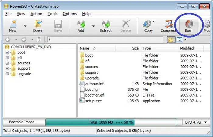Screen dimensions: 213x137
Task: Expand the support folder in the tree
Action: [x=7, y=69]
